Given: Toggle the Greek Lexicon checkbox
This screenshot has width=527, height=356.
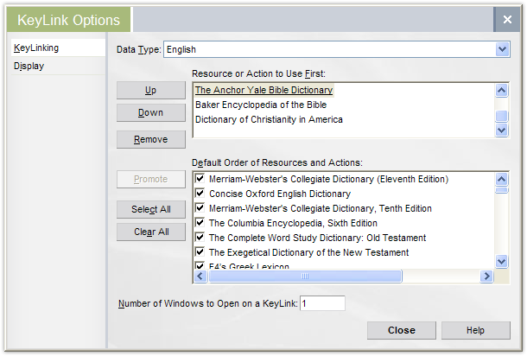Looking at the screenshot, I should 200,265.
